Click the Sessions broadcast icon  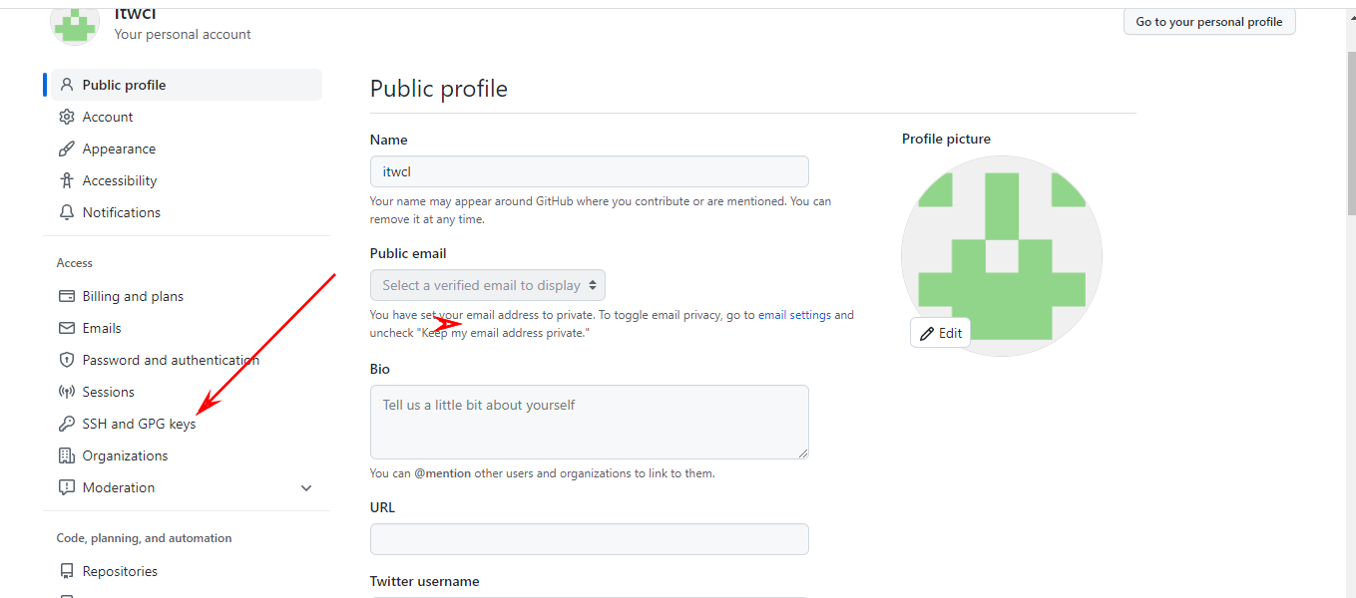coord(67,392)
